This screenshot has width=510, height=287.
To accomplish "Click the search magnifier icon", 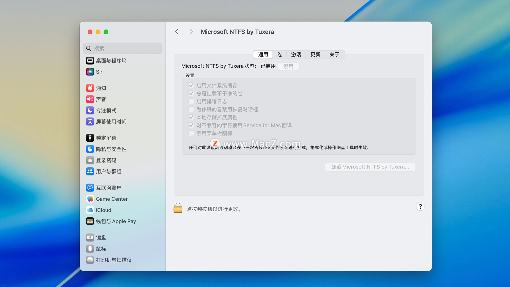I will tap(89, 48).
